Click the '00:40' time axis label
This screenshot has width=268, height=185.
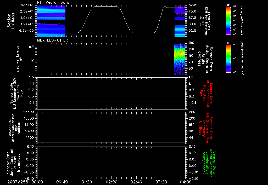coord(62,182)
